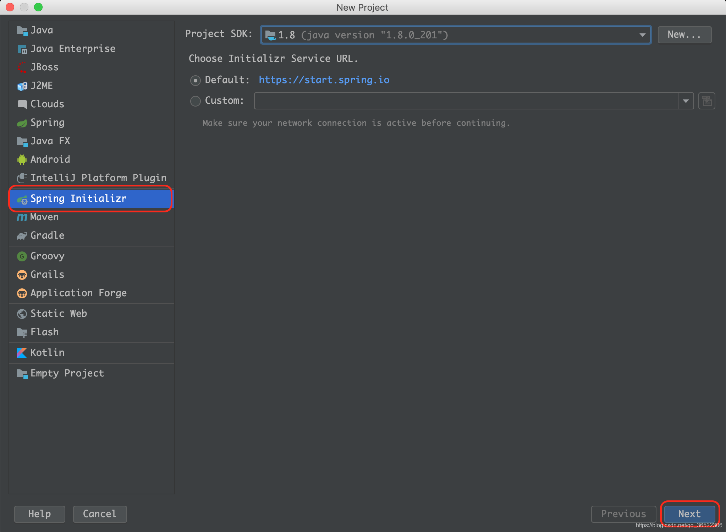Select the Default service URL radio button
The width and height of the screenshot is (726, 532).
tap(196, 80)
